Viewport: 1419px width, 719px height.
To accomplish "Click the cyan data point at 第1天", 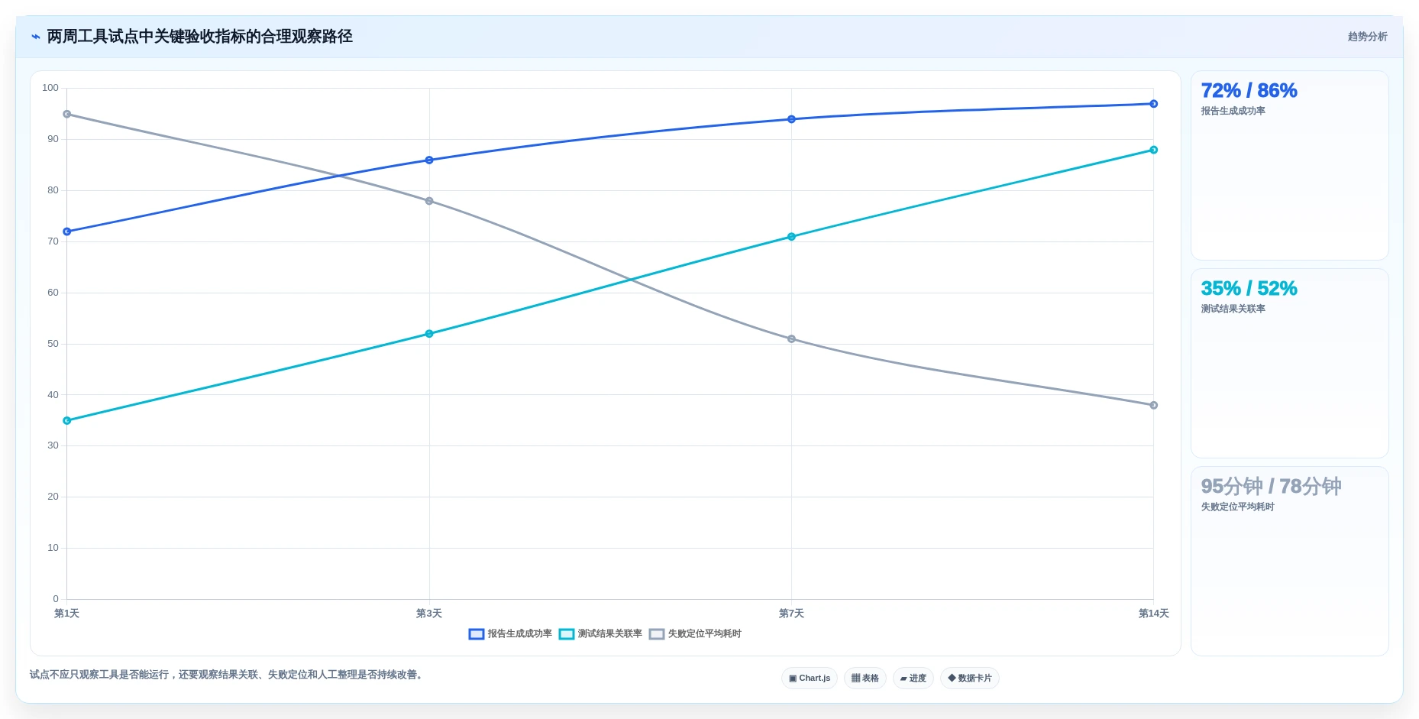I will coord(67,421).
